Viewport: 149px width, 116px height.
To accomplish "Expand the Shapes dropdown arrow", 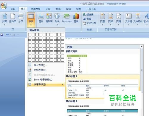I will coord(57,25).
